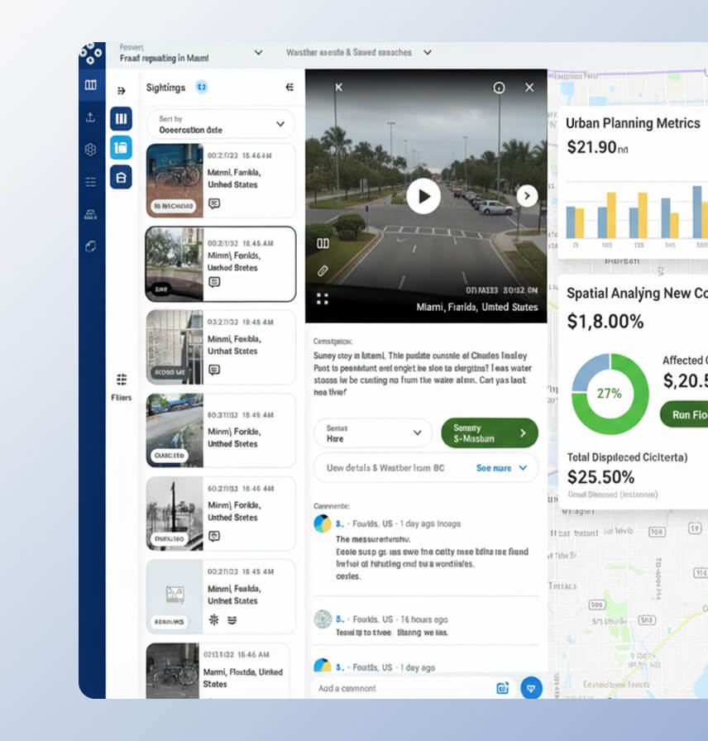Click the upload icon in the left sidebar
The height and width of the screenshot is (741, 708).
click(x=91, y=117)
